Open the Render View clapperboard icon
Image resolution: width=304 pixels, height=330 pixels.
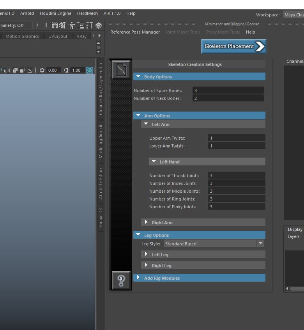click(x=55, y=25)
